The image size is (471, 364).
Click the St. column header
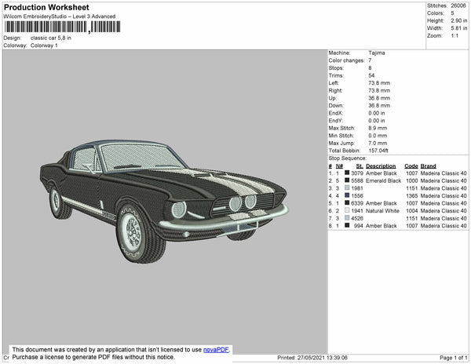pyautogui.click(x=360, y=166)
